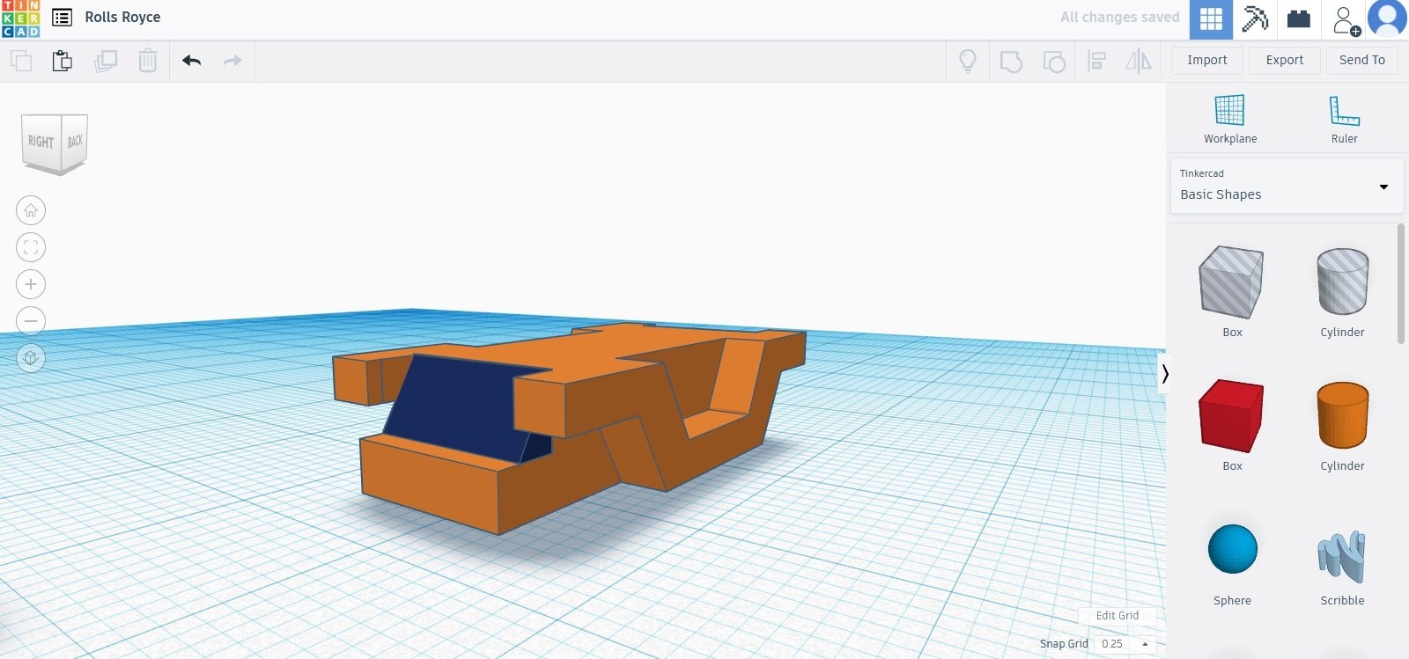Click the RIGHT face of the view cube
Image resolution: width=1409 pixels, height=659 pixels.
coord(41,142)
